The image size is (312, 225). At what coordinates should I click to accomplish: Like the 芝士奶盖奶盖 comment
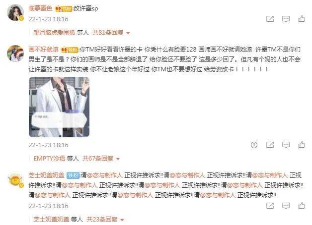[x=302, y=205]
